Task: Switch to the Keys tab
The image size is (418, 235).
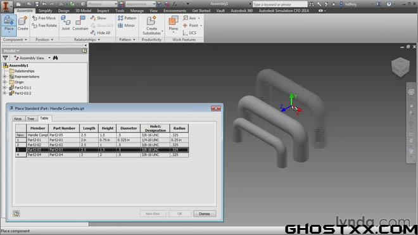Action: point(18,118)
